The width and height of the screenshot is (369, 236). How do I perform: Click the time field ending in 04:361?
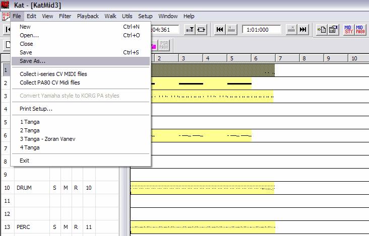pos(165,30)
